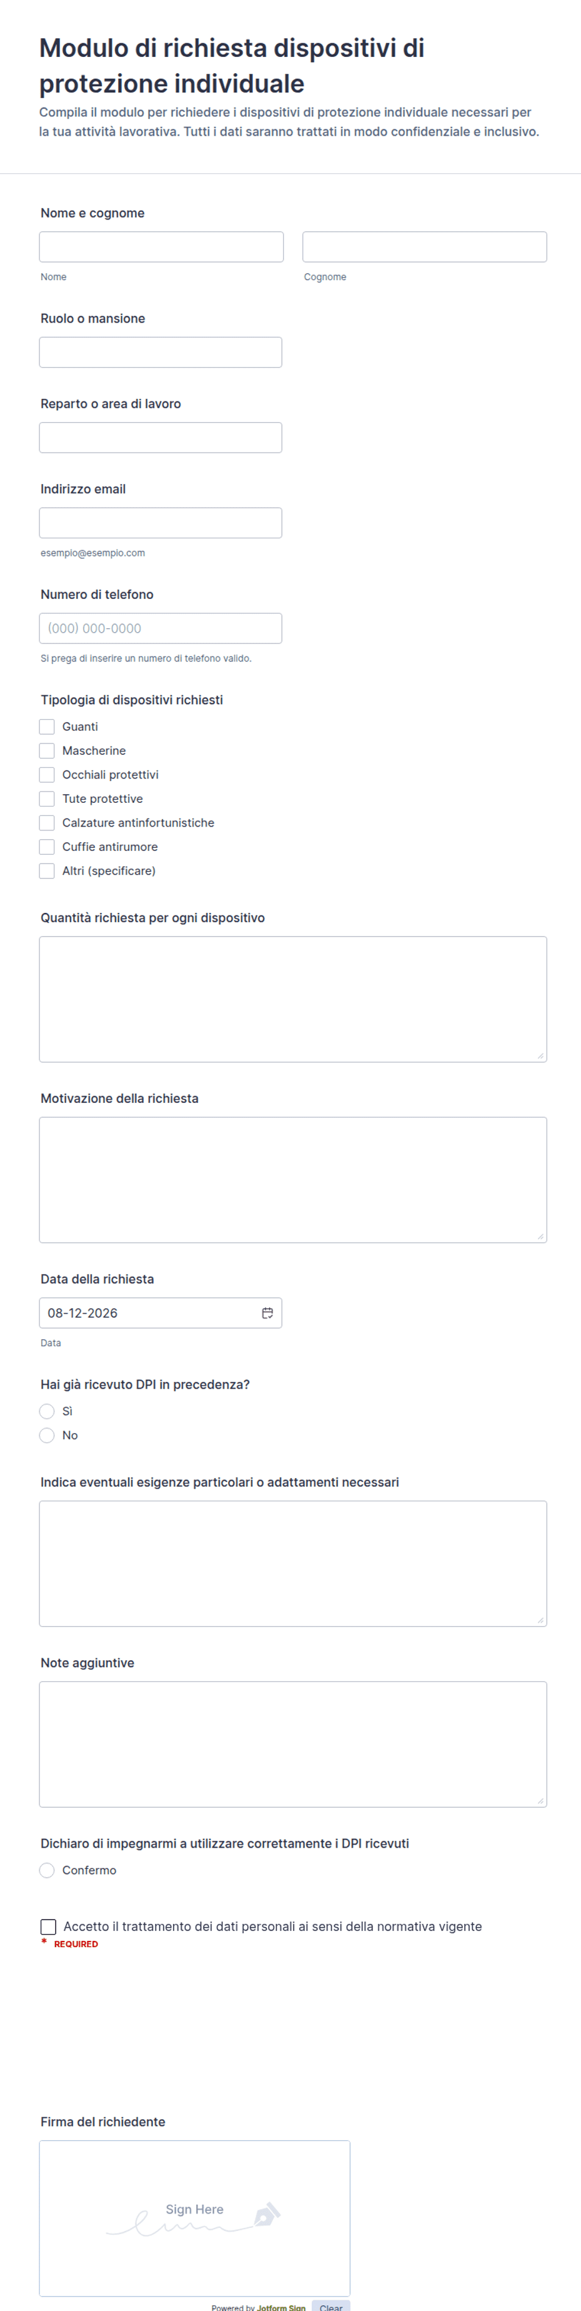
Task: Focus the Nome input field
Action: 161,247
